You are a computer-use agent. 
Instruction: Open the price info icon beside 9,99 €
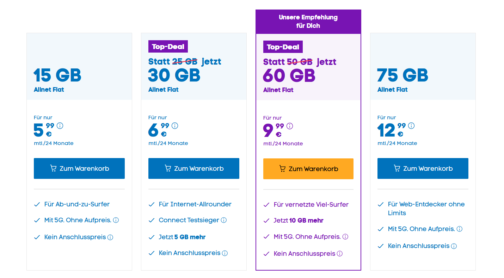click(x=289, y=126)
